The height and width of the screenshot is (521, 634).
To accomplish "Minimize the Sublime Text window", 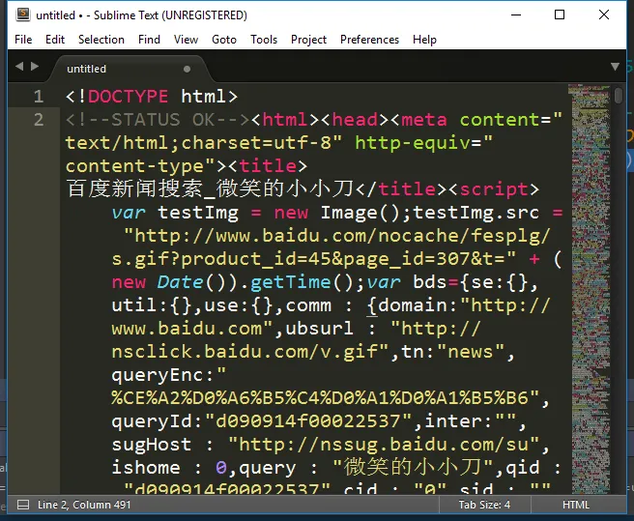I will (516, 14).
